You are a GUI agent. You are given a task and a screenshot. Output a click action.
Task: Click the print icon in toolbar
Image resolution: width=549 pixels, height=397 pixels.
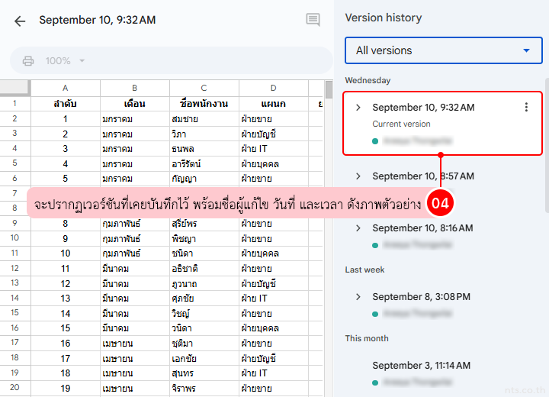[x=28, y=61]
